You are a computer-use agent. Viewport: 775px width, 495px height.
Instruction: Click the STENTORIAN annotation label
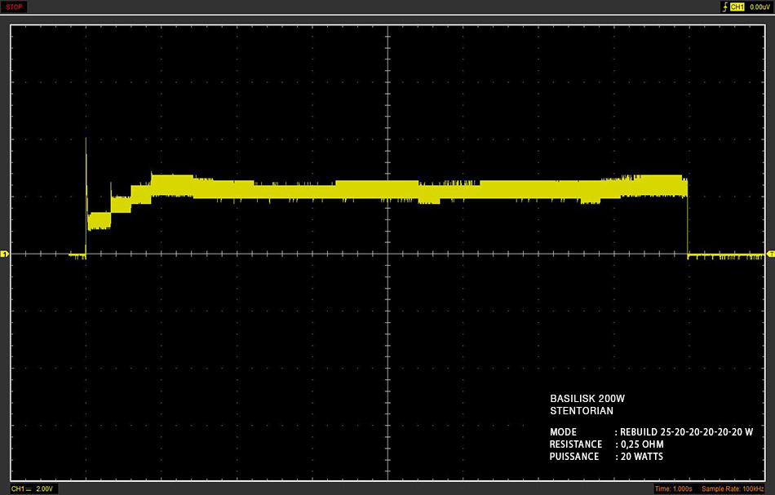pos(581,410)
